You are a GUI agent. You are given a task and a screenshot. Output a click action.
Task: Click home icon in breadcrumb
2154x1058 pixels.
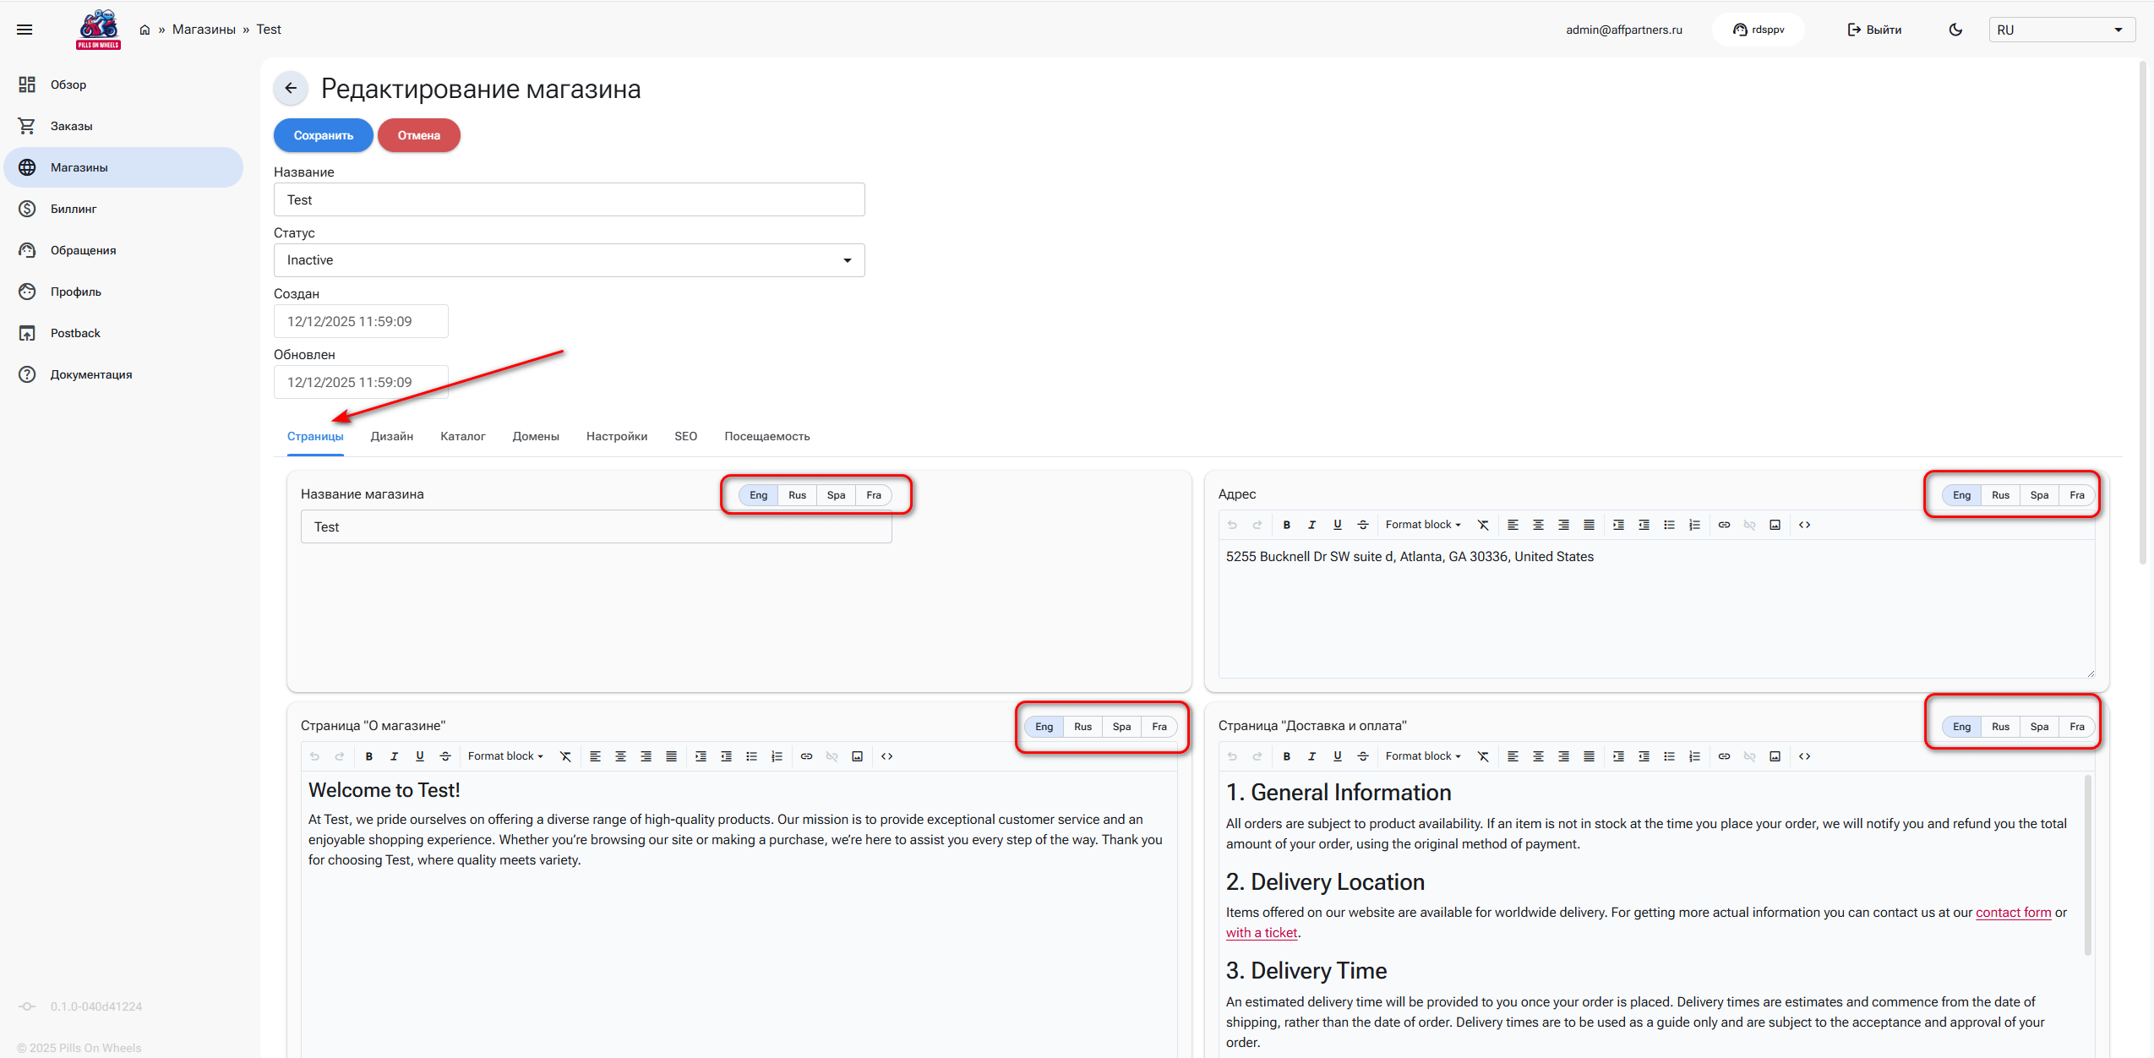tap(145, 30)
